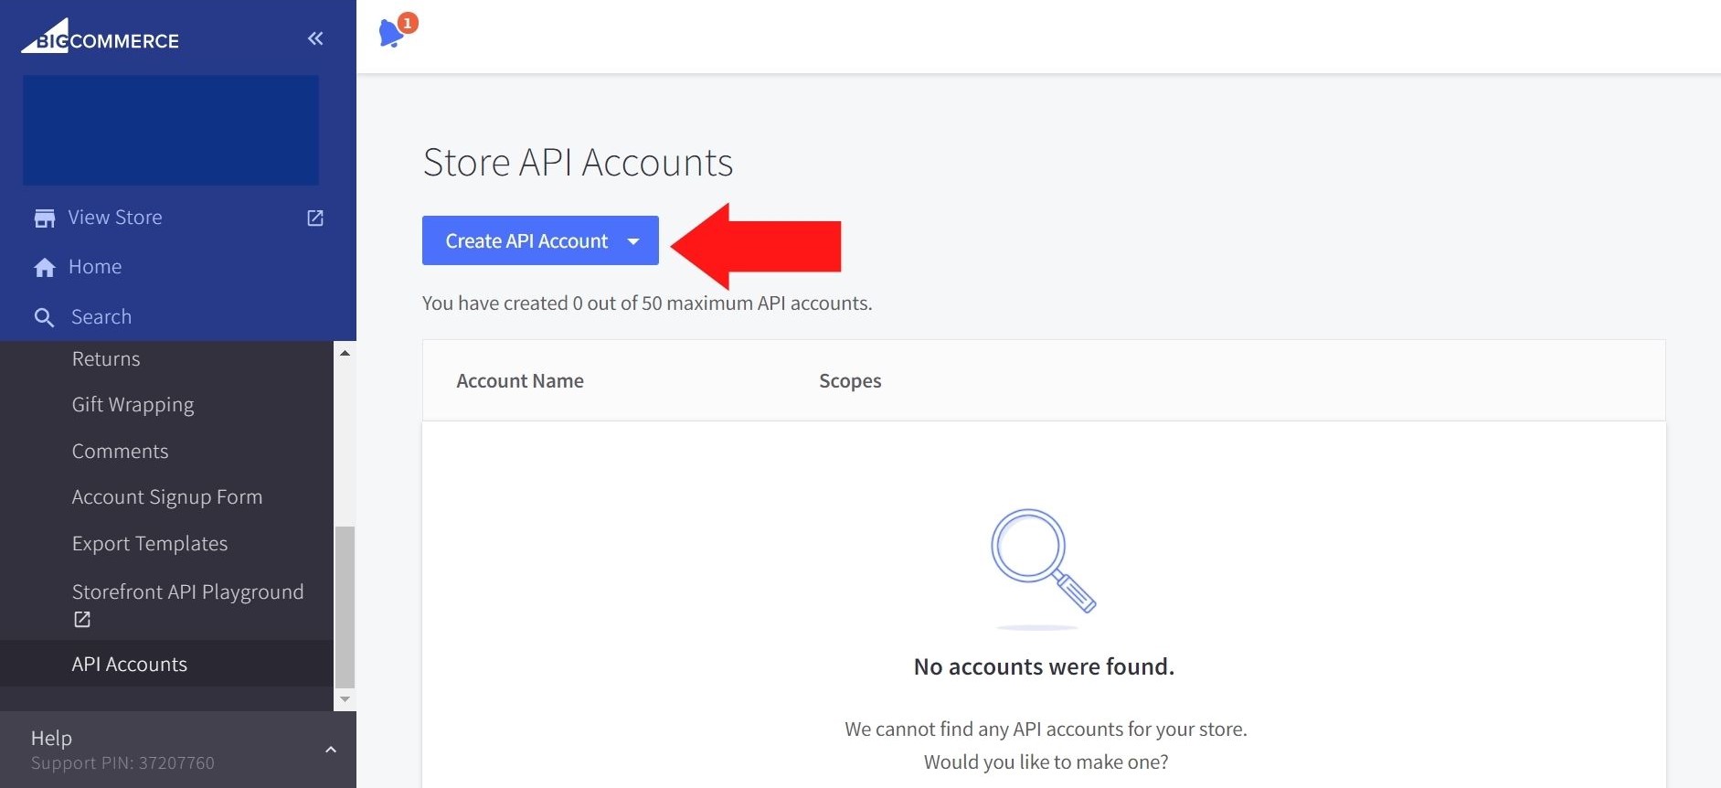Collapse sidebar with double chevron icon
This screenshot has height=788, width=1721.
pos(315,38)
